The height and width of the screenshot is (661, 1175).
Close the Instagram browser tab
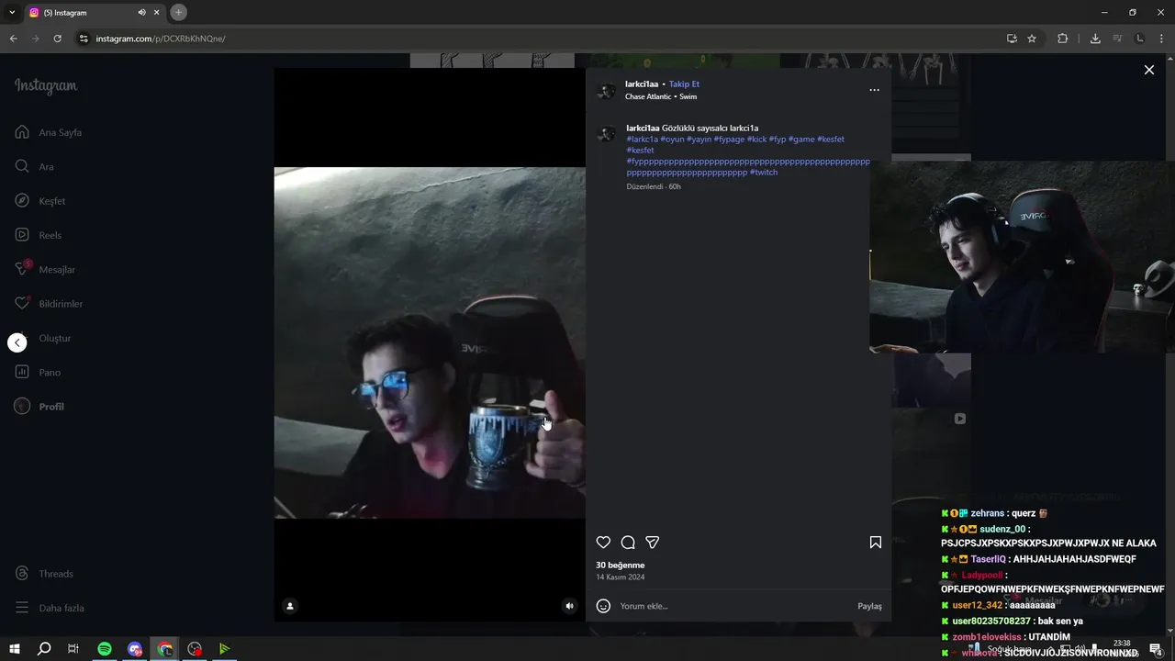157,13
